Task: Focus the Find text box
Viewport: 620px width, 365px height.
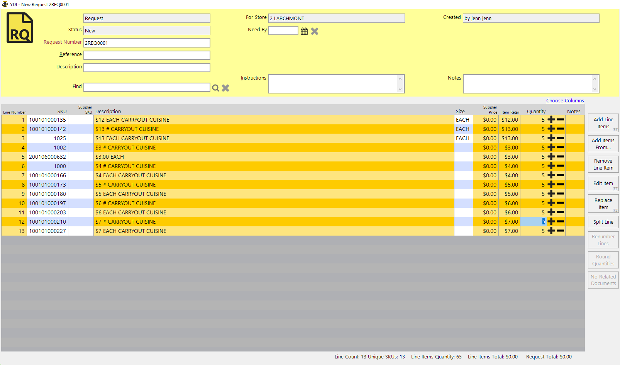Action: [x=147, y=87]
